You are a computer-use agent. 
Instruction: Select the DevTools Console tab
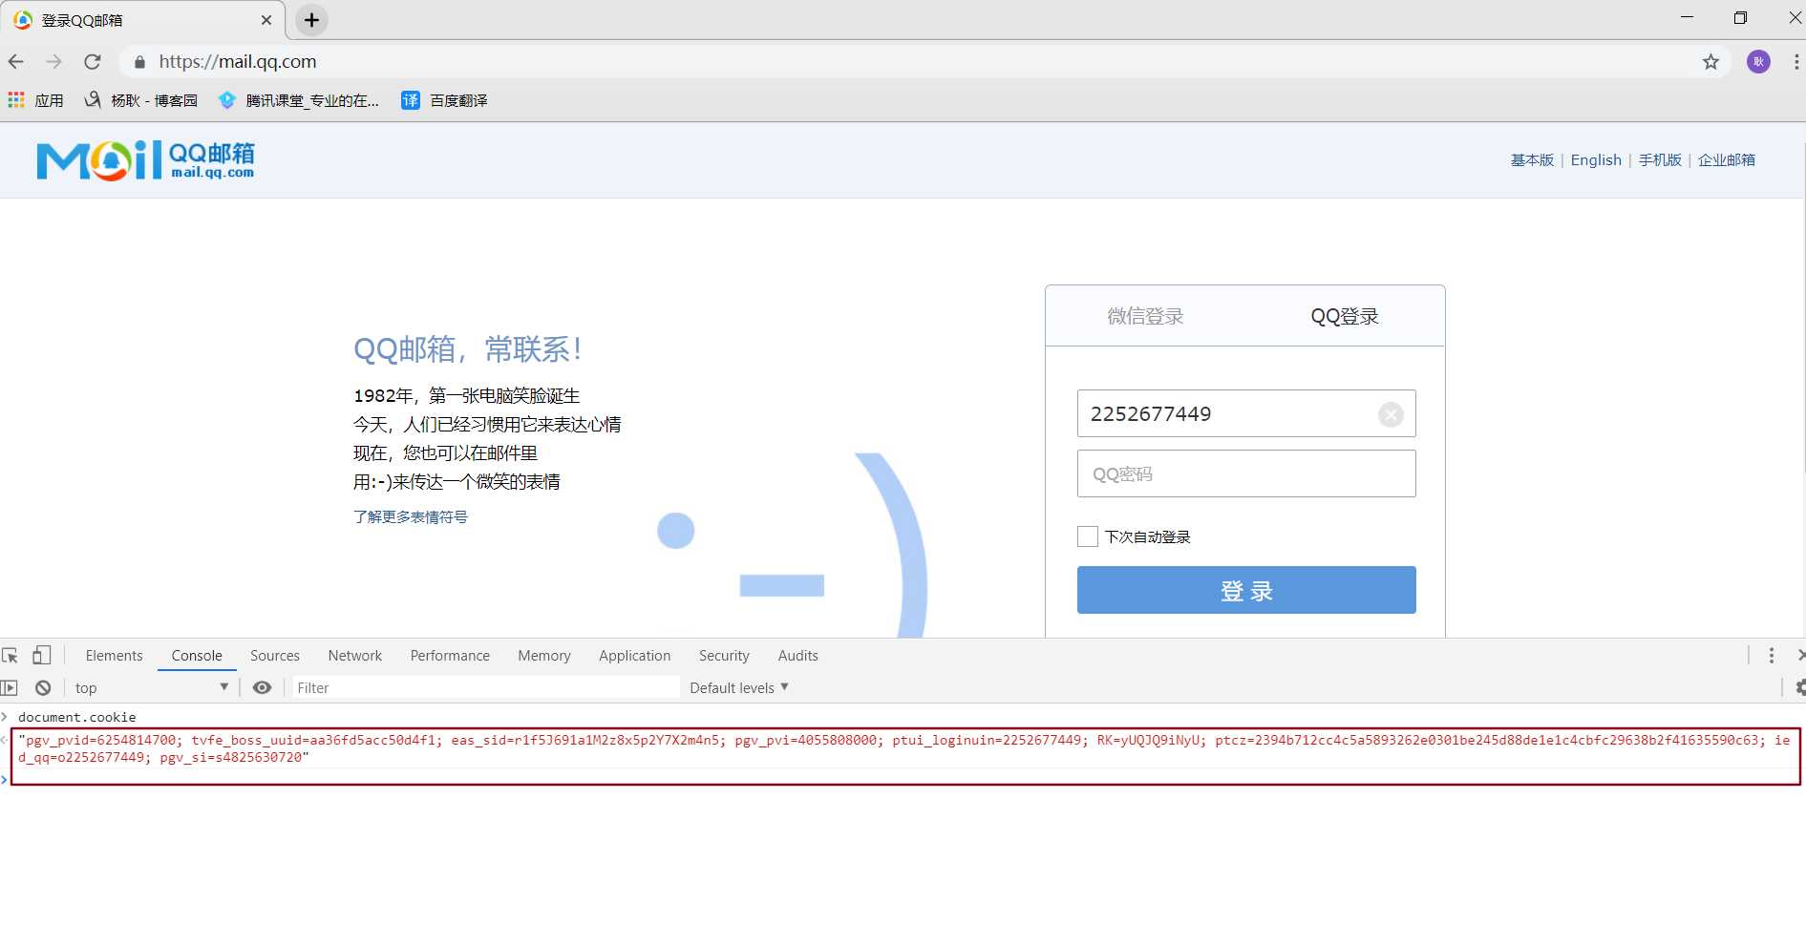tap(197, 656)
